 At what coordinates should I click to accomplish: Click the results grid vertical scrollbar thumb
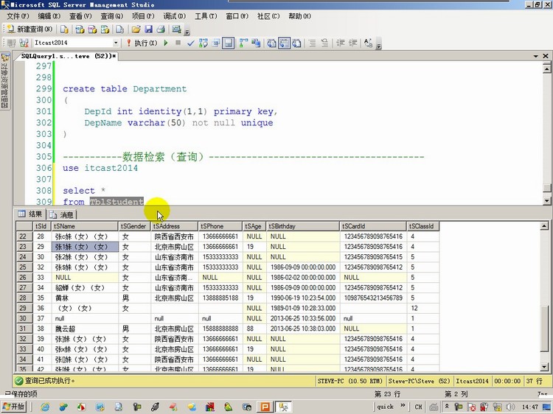tap(544, 329)
